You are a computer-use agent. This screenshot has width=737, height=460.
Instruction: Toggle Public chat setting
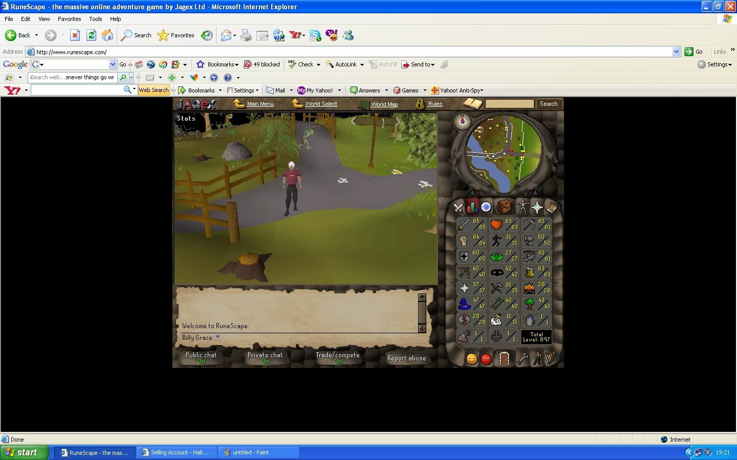201,358
